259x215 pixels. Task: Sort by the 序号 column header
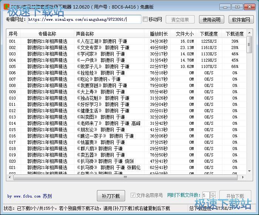click(x=13, y=34)
